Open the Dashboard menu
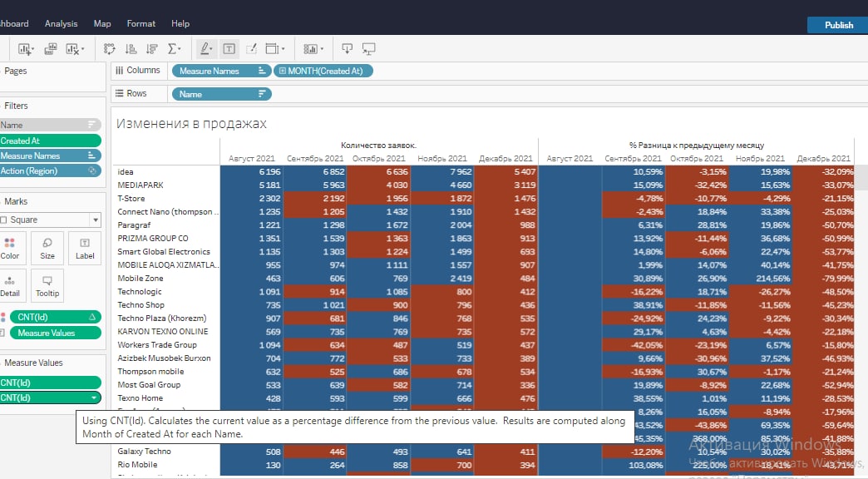The height and width of the screenshot is (479, 868). coord(14,24)
